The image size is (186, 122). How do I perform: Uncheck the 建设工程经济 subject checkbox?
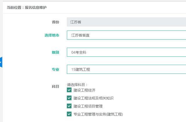pyautogui.click(x=69, y=90)
